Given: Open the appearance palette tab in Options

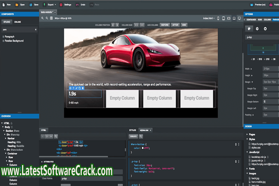Looking at the screenshot, I should point(249,29).
